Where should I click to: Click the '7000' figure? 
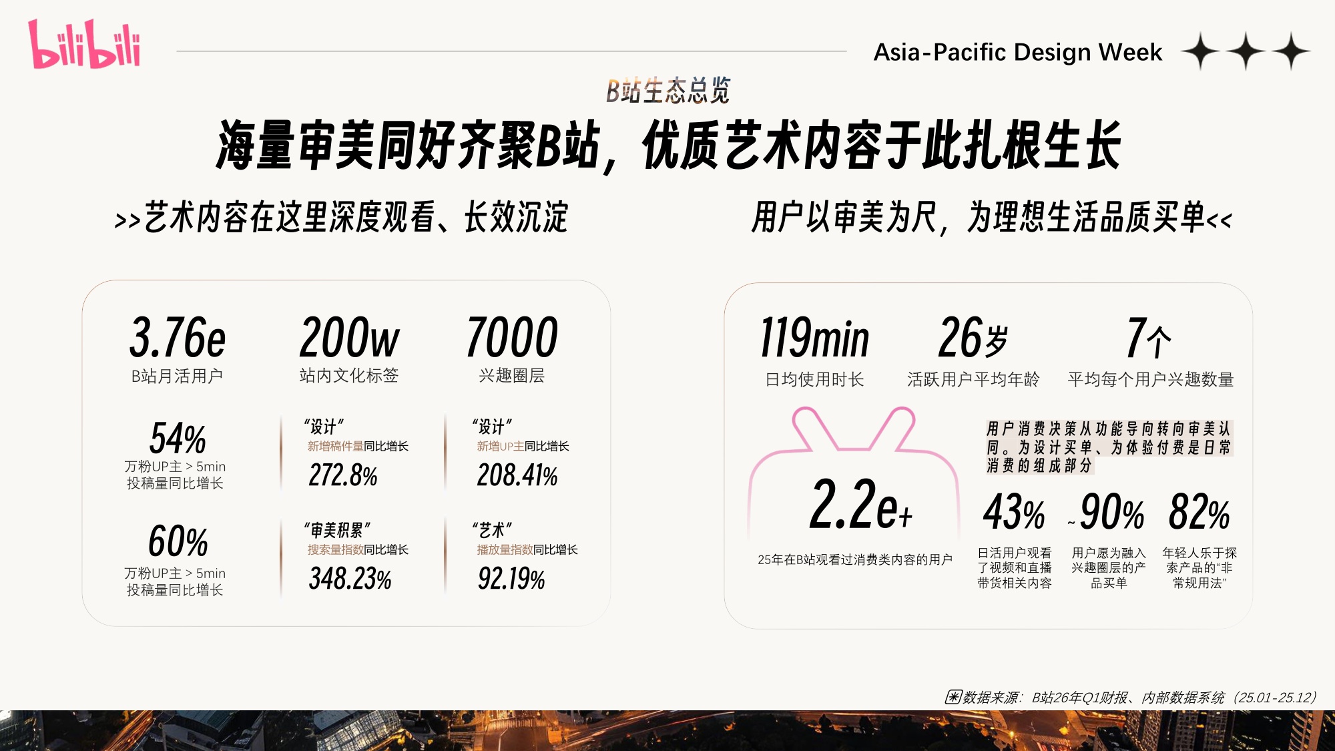coord(512,337)
